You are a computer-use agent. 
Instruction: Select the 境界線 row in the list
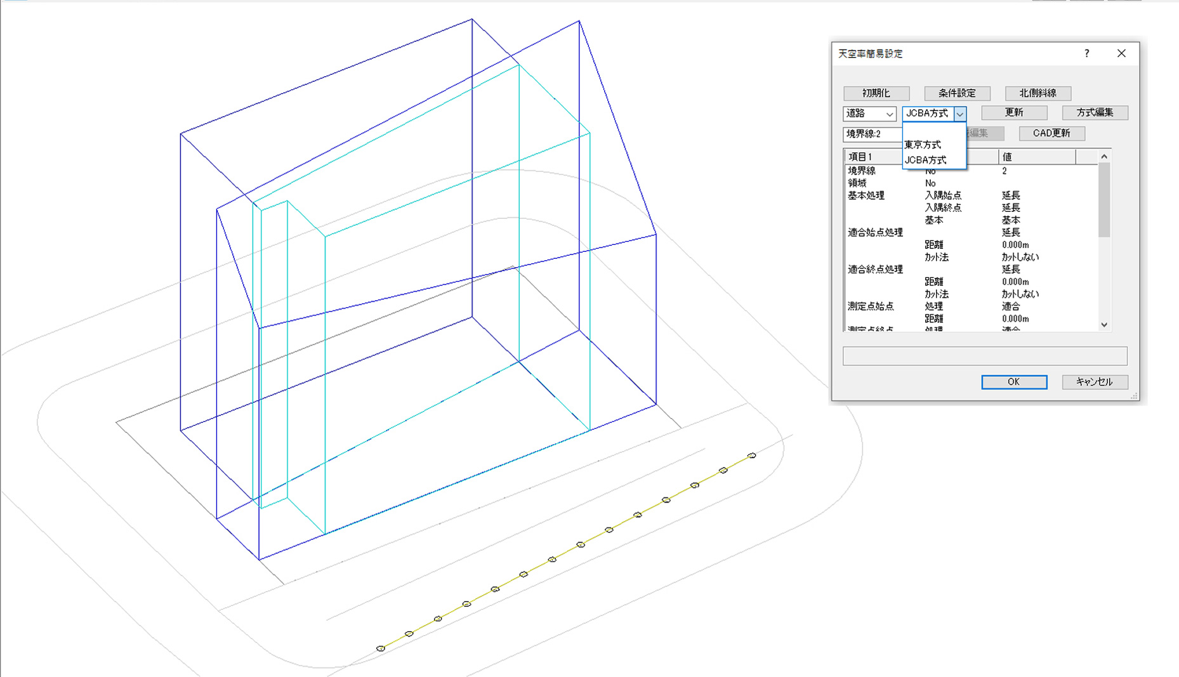click(971, 171)
